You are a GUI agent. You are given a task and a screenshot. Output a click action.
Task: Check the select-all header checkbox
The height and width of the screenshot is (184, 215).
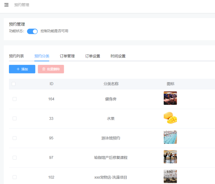click(14, 84)
